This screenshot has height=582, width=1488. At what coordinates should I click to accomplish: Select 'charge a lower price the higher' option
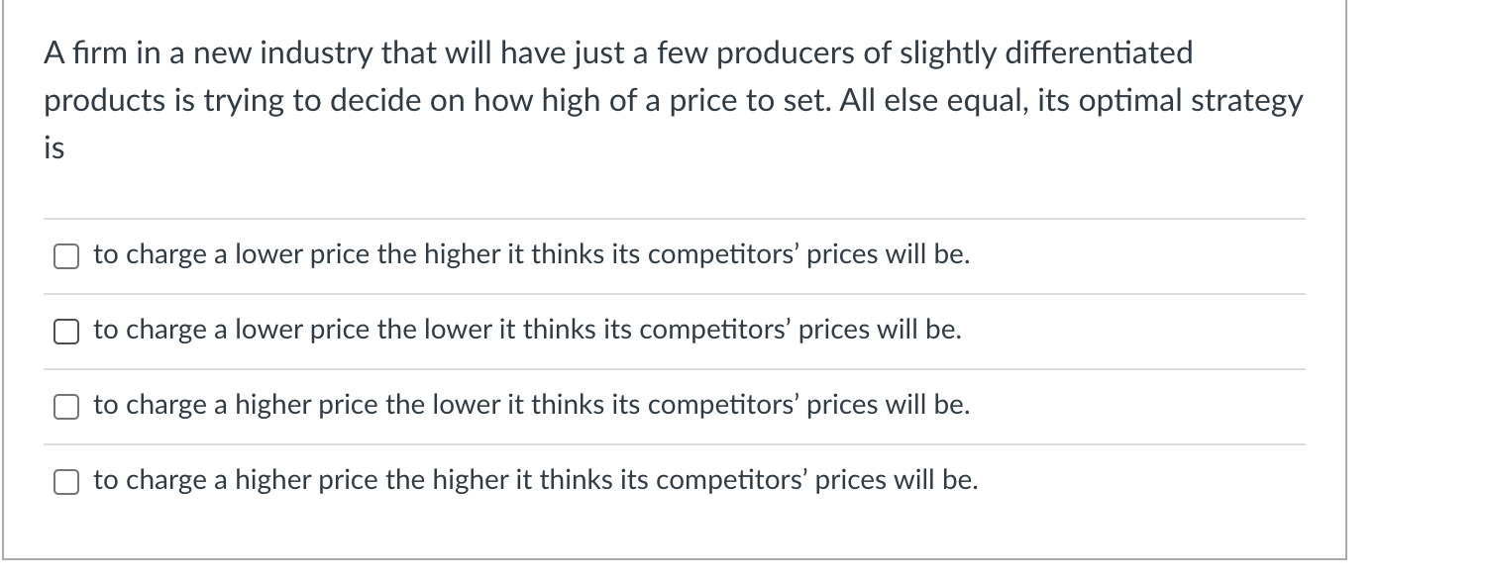[65, 255]
